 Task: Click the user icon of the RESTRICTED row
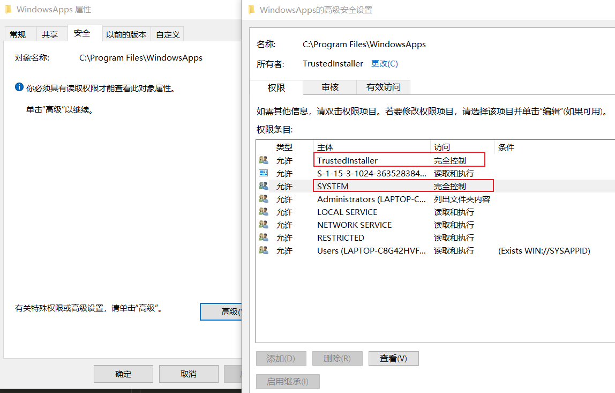(263, 238)
